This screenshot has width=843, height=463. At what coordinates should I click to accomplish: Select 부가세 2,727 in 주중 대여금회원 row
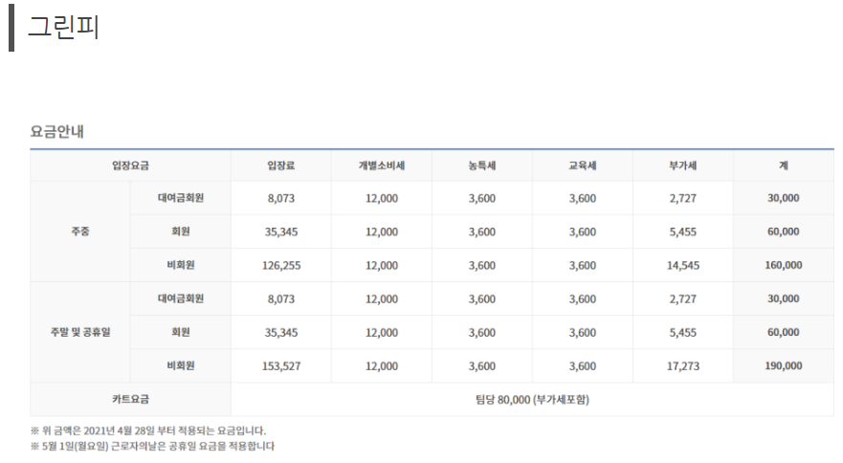683,198
